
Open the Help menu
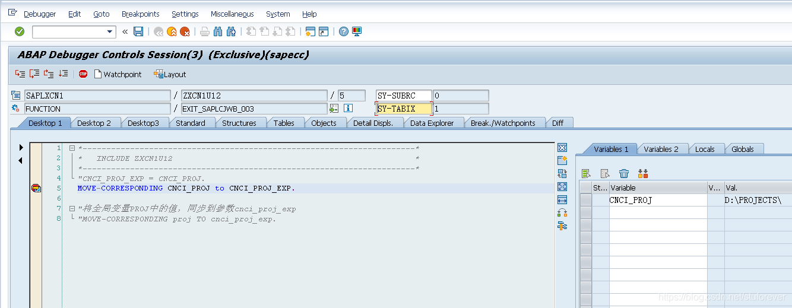pos(309,14)
